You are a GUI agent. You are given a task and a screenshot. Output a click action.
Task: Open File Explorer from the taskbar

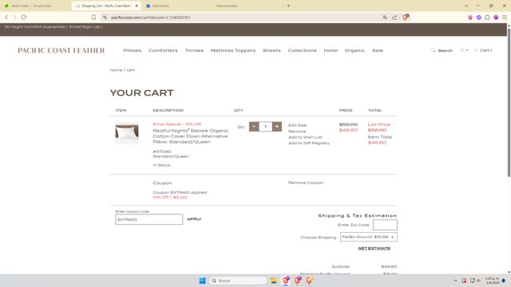(274, 281)
